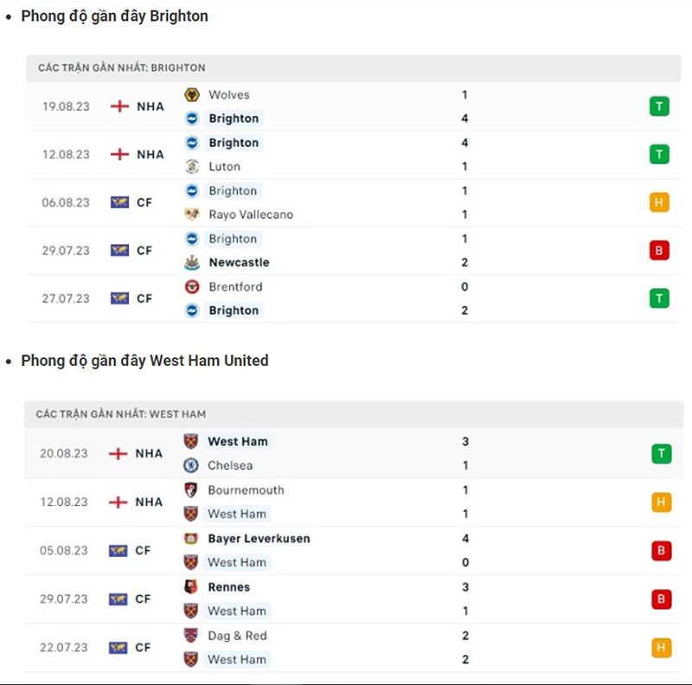Select the 'Các trận gần nhất: Brighton' header
Viewport: 692px width, 685px height.
(x=121, y=67)
